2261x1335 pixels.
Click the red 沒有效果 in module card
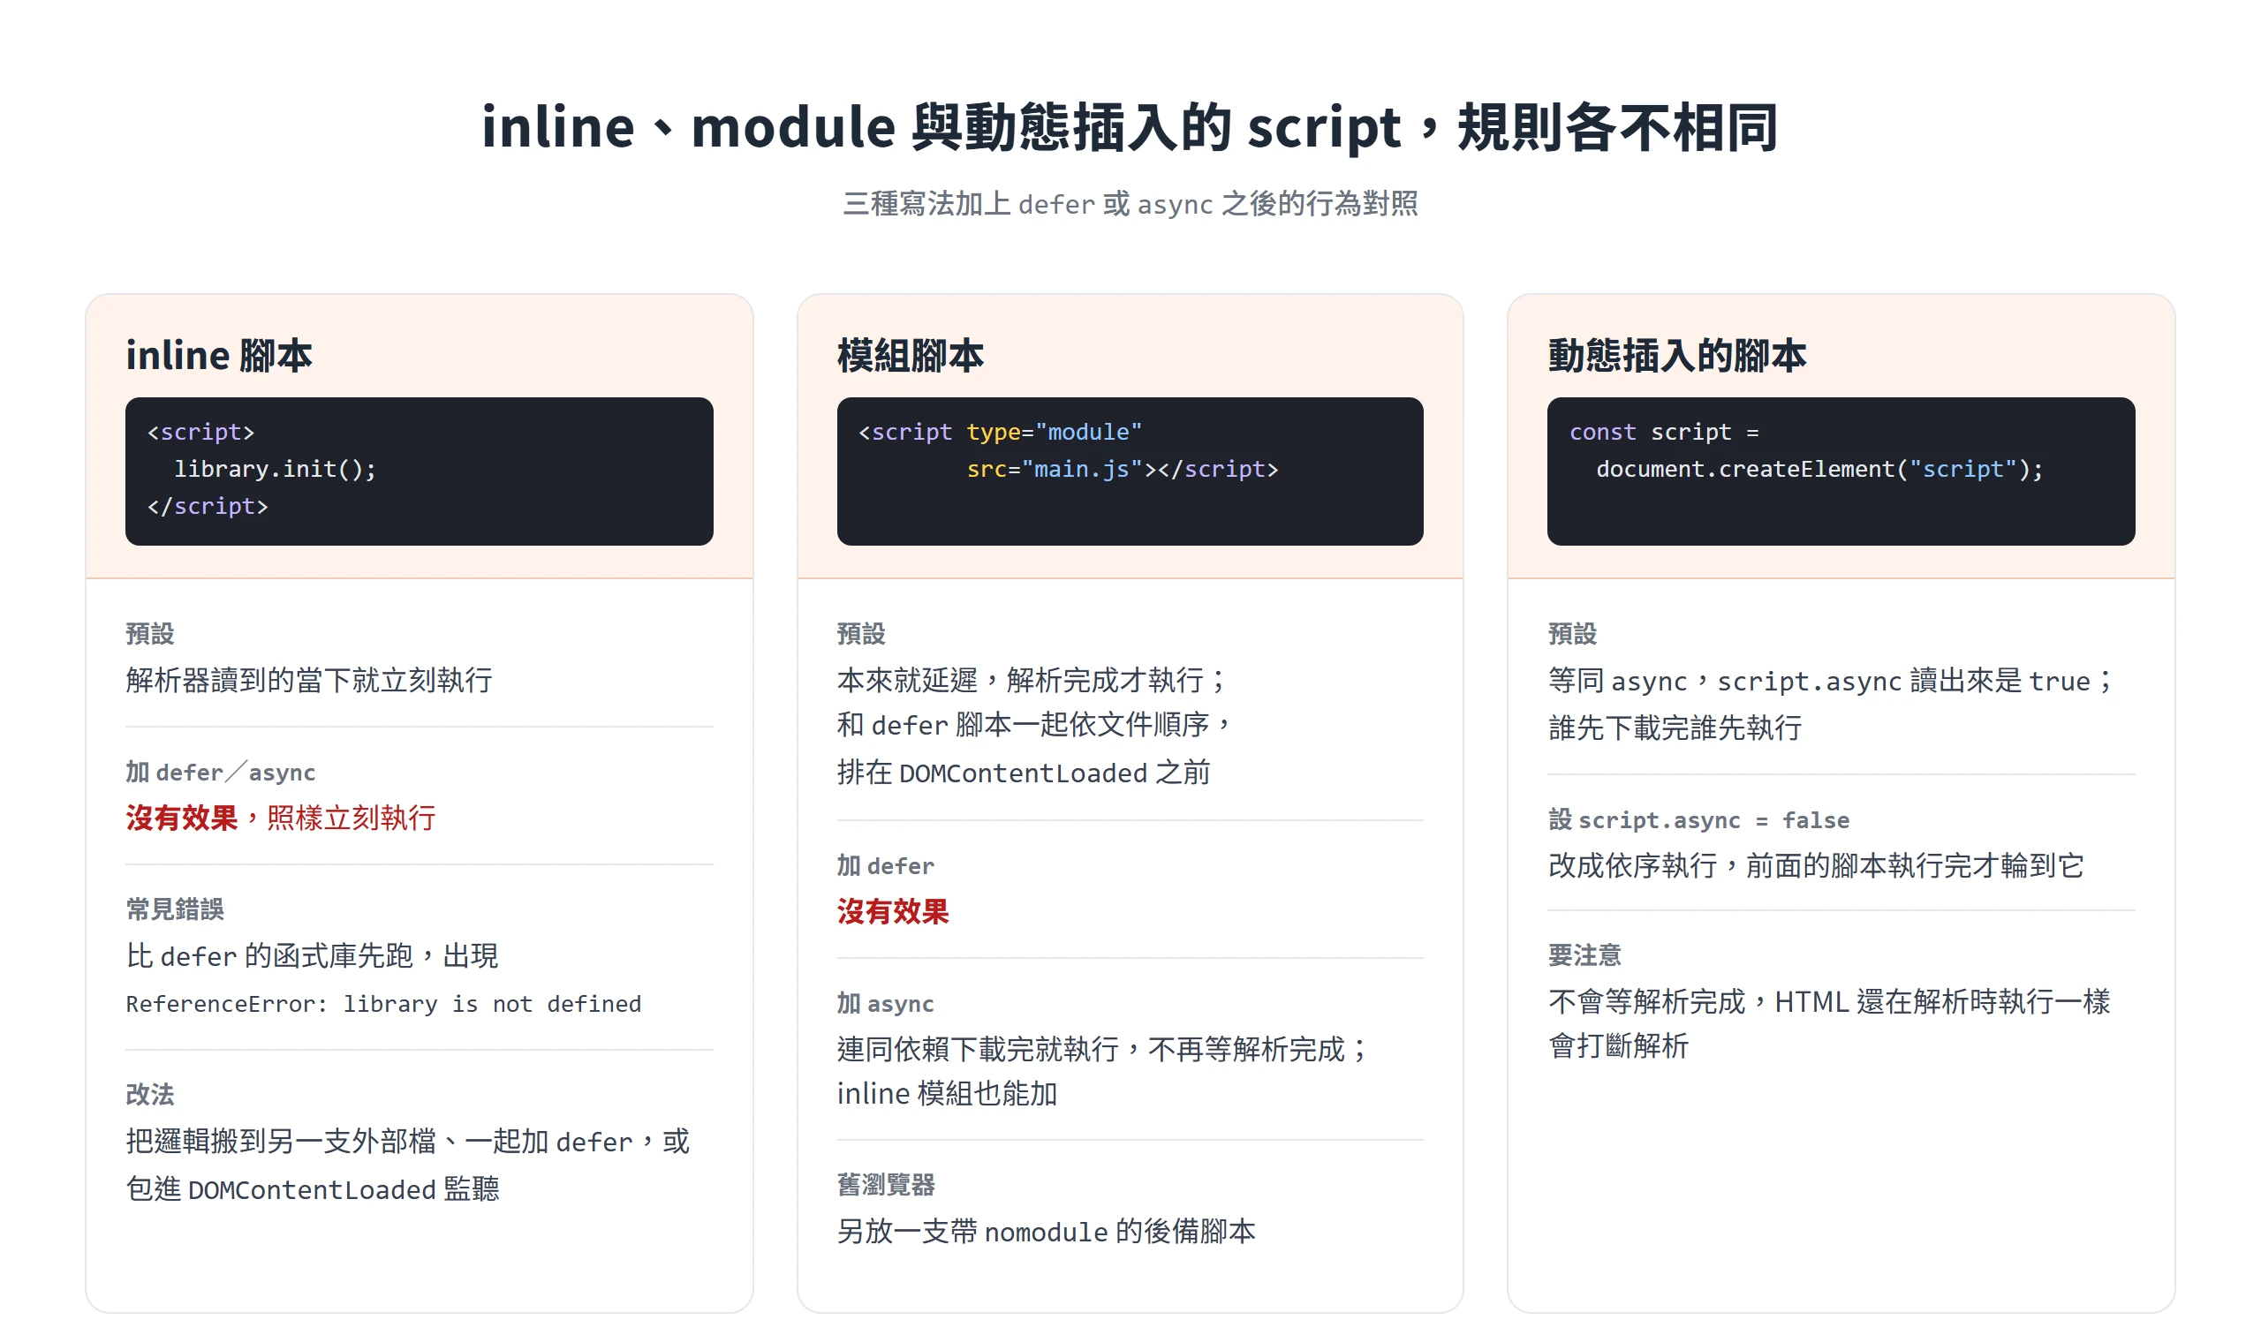pos(893,911)
